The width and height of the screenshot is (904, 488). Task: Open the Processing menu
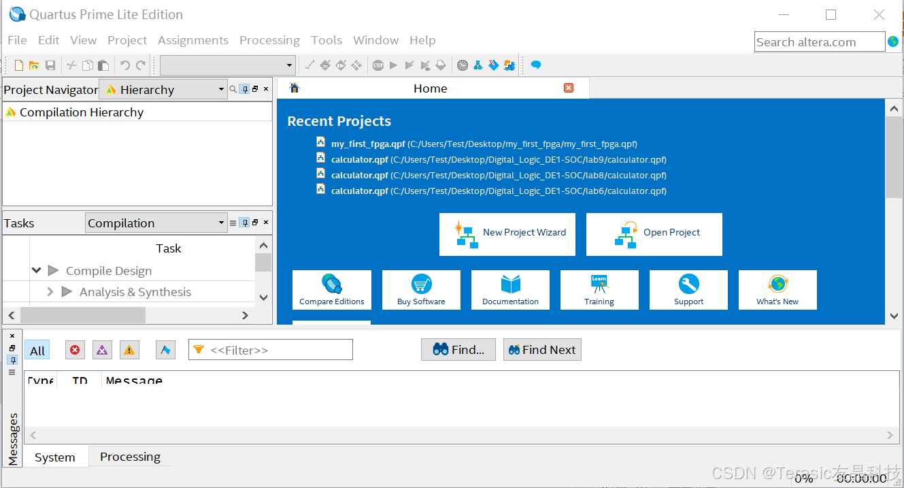[x=269, y=40]
